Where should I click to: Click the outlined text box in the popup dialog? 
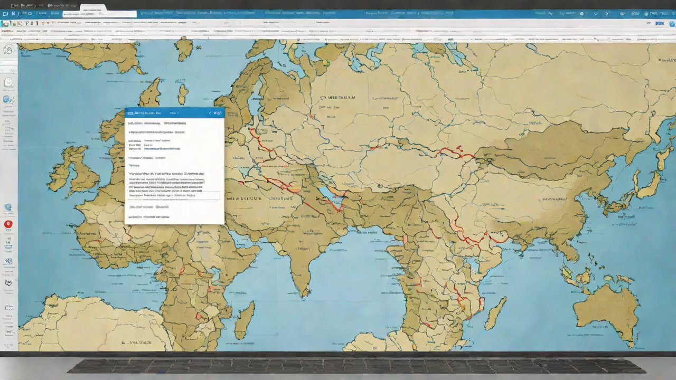(x=174, y=195)
